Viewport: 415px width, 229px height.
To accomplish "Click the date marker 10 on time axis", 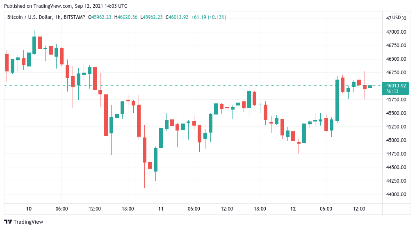I will [x=29, y=208].
